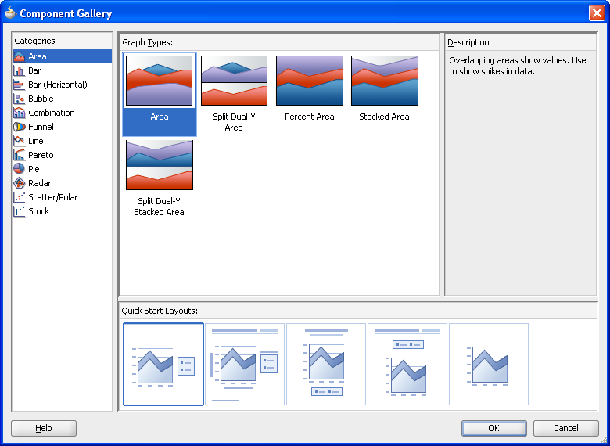Click the Bubble text label
The width and height of the screenshot is (610, 446).
click(41, 99)
